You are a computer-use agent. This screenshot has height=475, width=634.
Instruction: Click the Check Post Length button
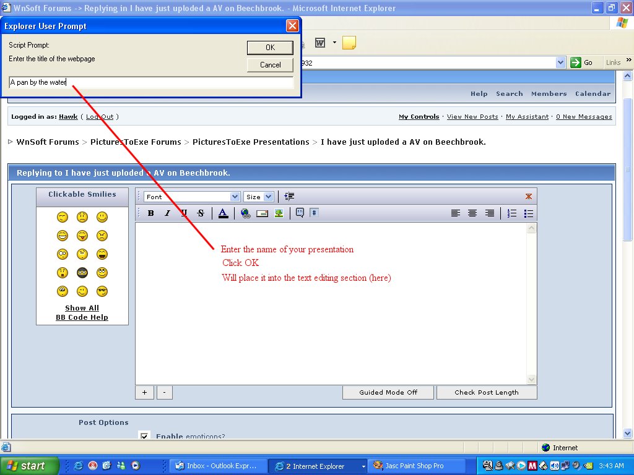tap(487, 392)
